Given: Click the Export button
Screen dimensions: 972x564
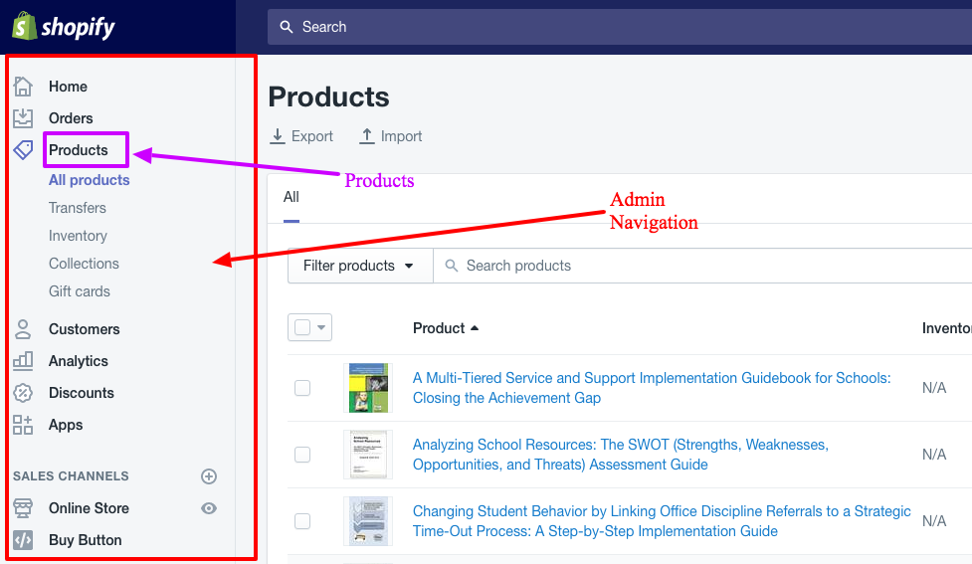Looking at the screenshot, I should 301,136.
